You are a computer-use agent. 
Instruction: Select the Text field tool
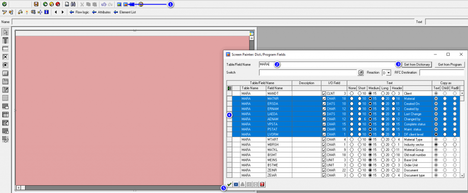5,40
